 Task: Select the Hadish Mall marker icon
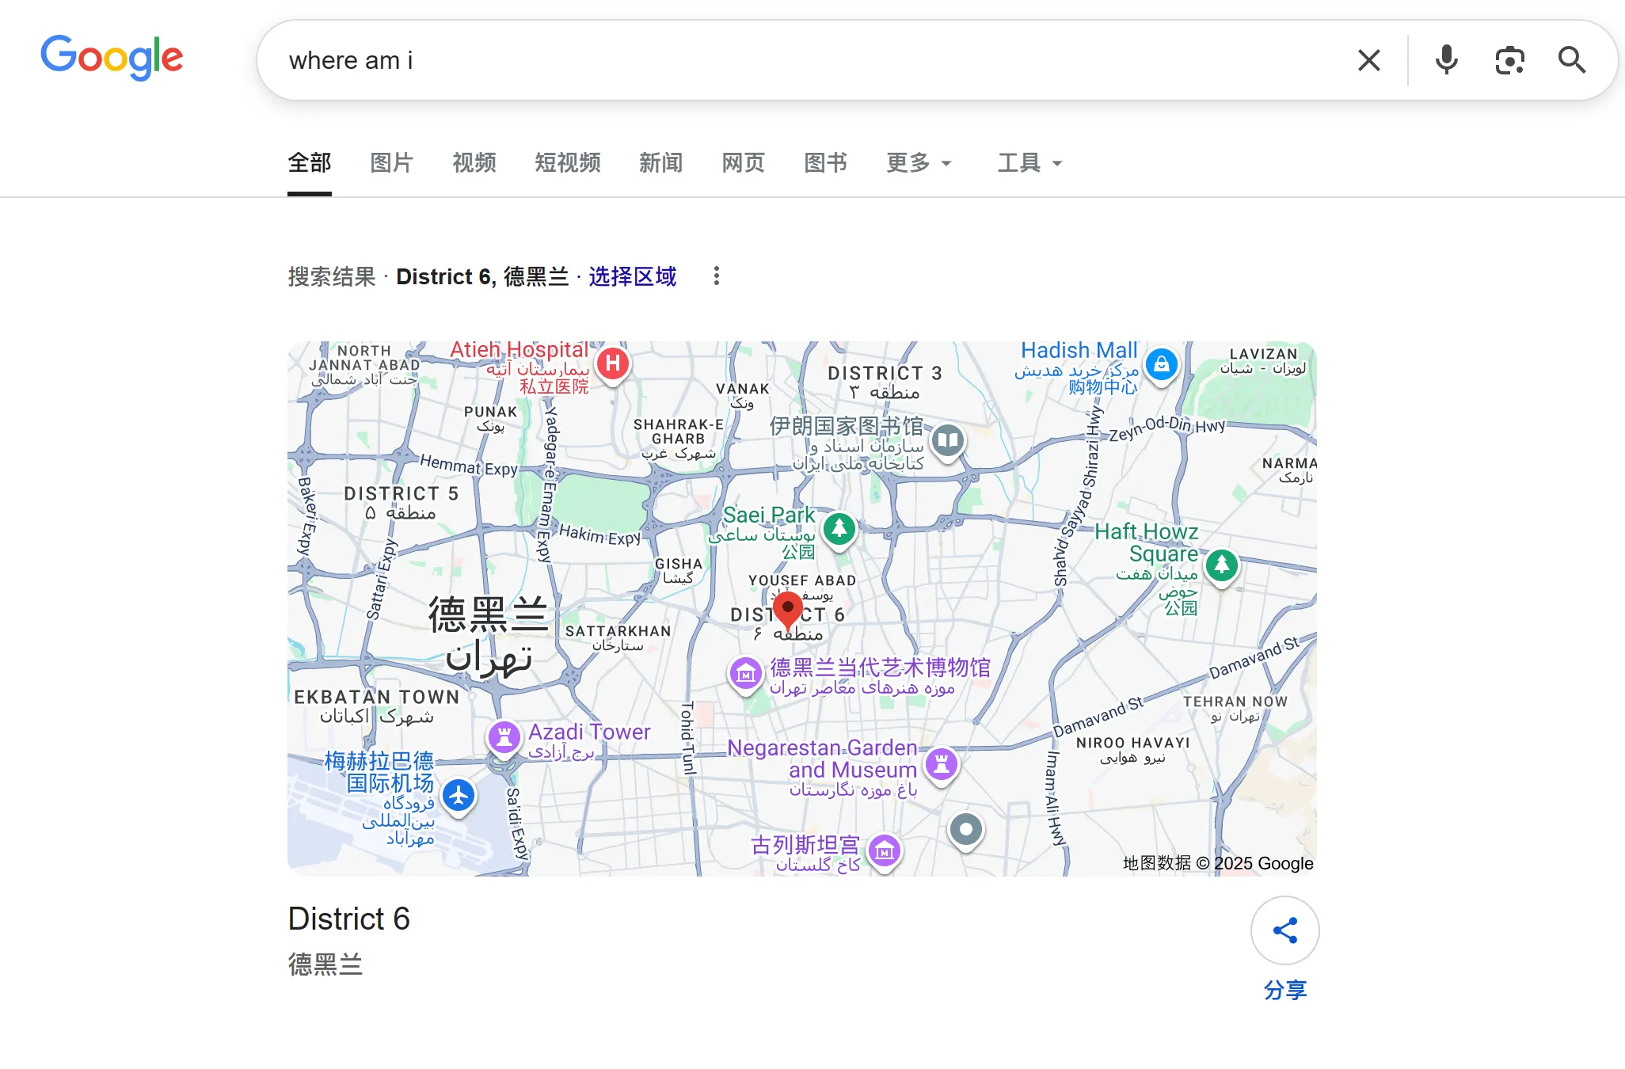point(1163,364)
